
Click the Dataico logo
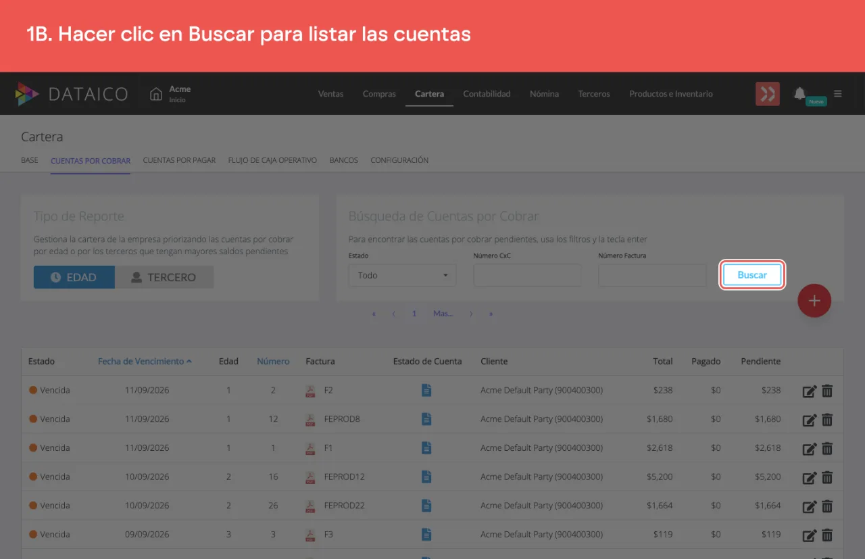tap(71, 94)
